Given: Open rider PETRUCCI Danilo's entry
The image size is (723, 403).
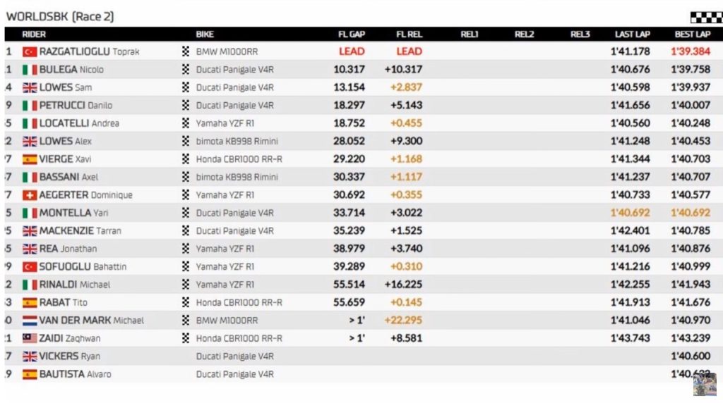Looking at the screenshot, I should (x=76, y=106).
